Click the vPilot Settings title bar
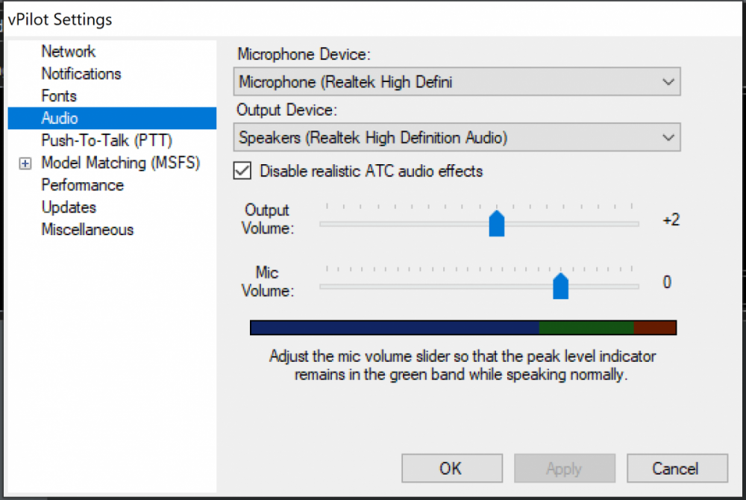This screenshot has height=500, width=746. click(x=373, y=19)
